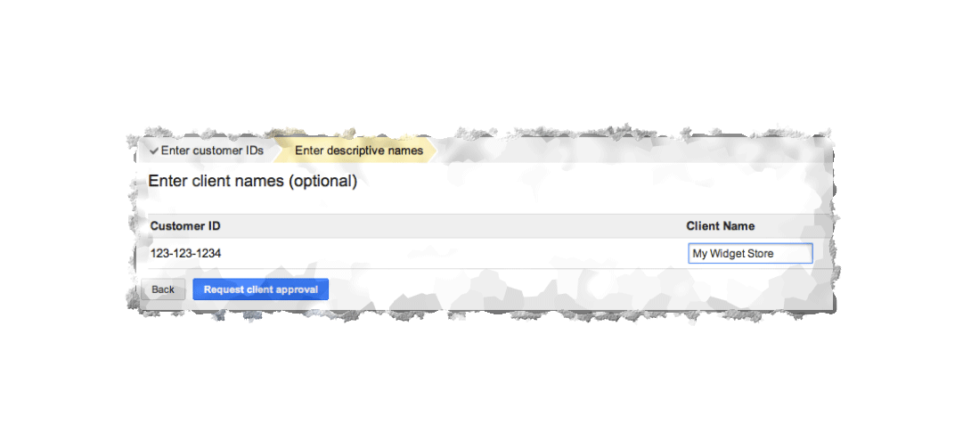This screenshot has width=971, height=448.
Task: Return to previous step using Back
Action: point(163,289)
